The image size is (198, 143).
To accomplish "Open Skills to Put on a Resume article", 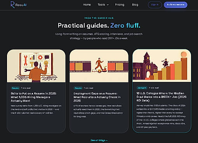I will (34, 97).
